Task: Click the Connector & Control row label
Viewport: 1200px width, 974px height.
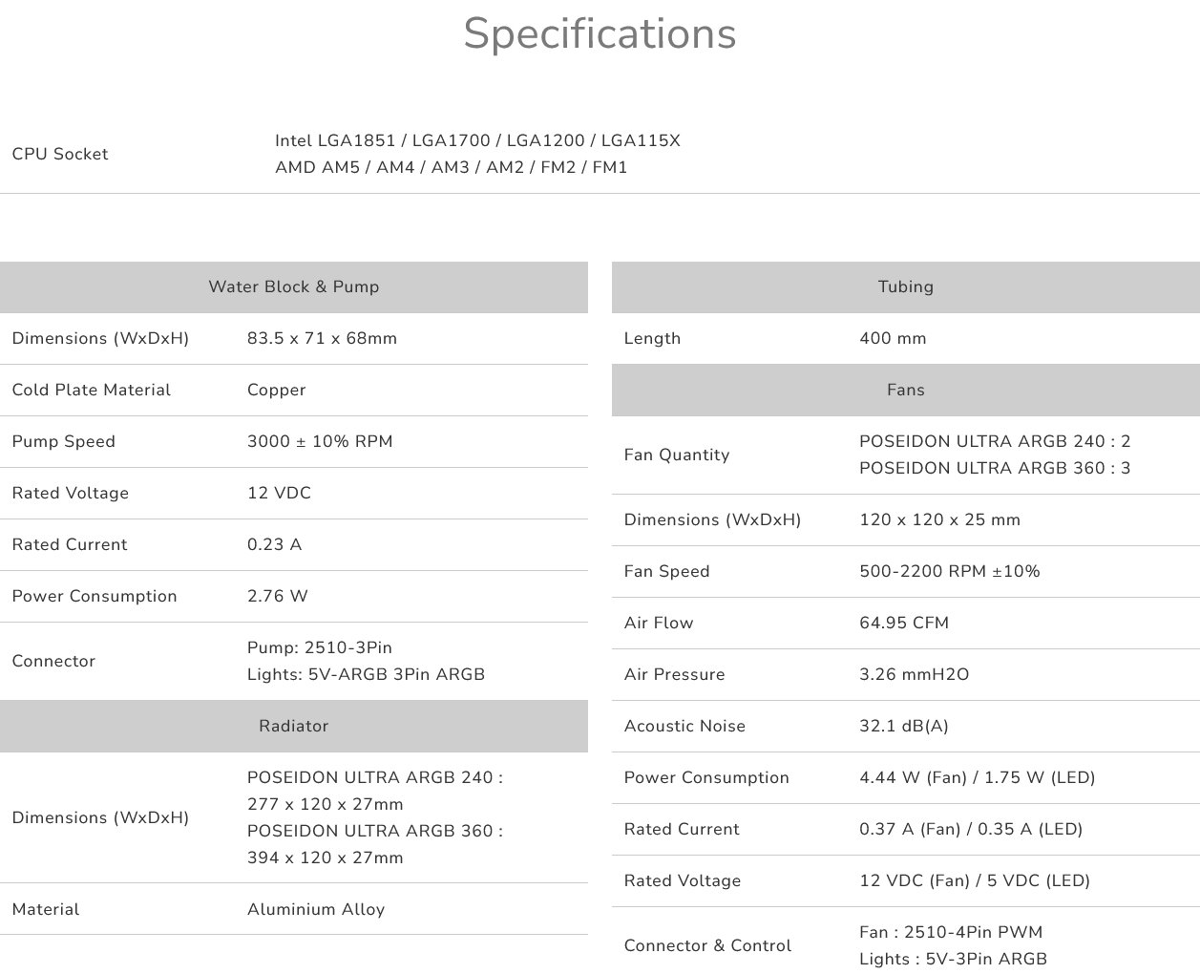Action: (707, 945)
